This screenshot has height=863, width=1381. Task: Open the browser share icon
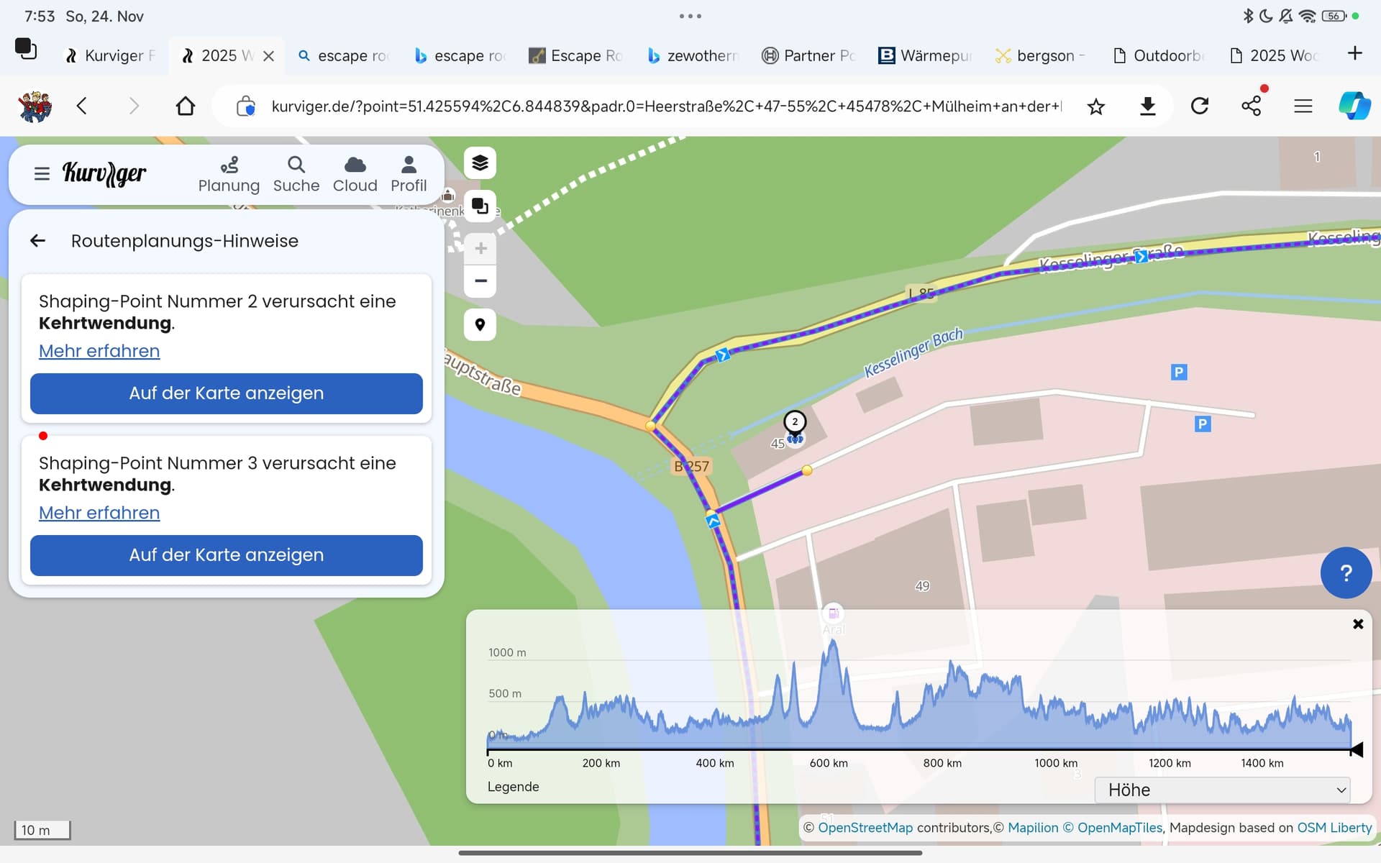pos(1252,106)
